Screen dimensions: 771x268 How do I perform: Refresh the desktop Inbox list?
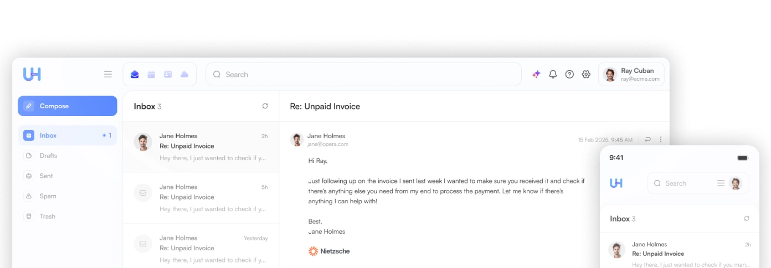[x=265, y=106]
